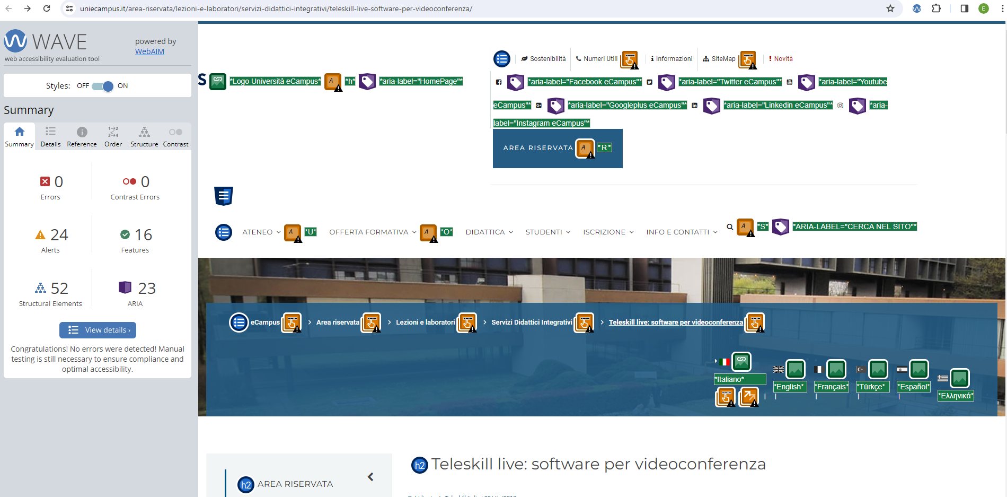Select the English language flag
1007x497 pixels.
click(779, 370)
